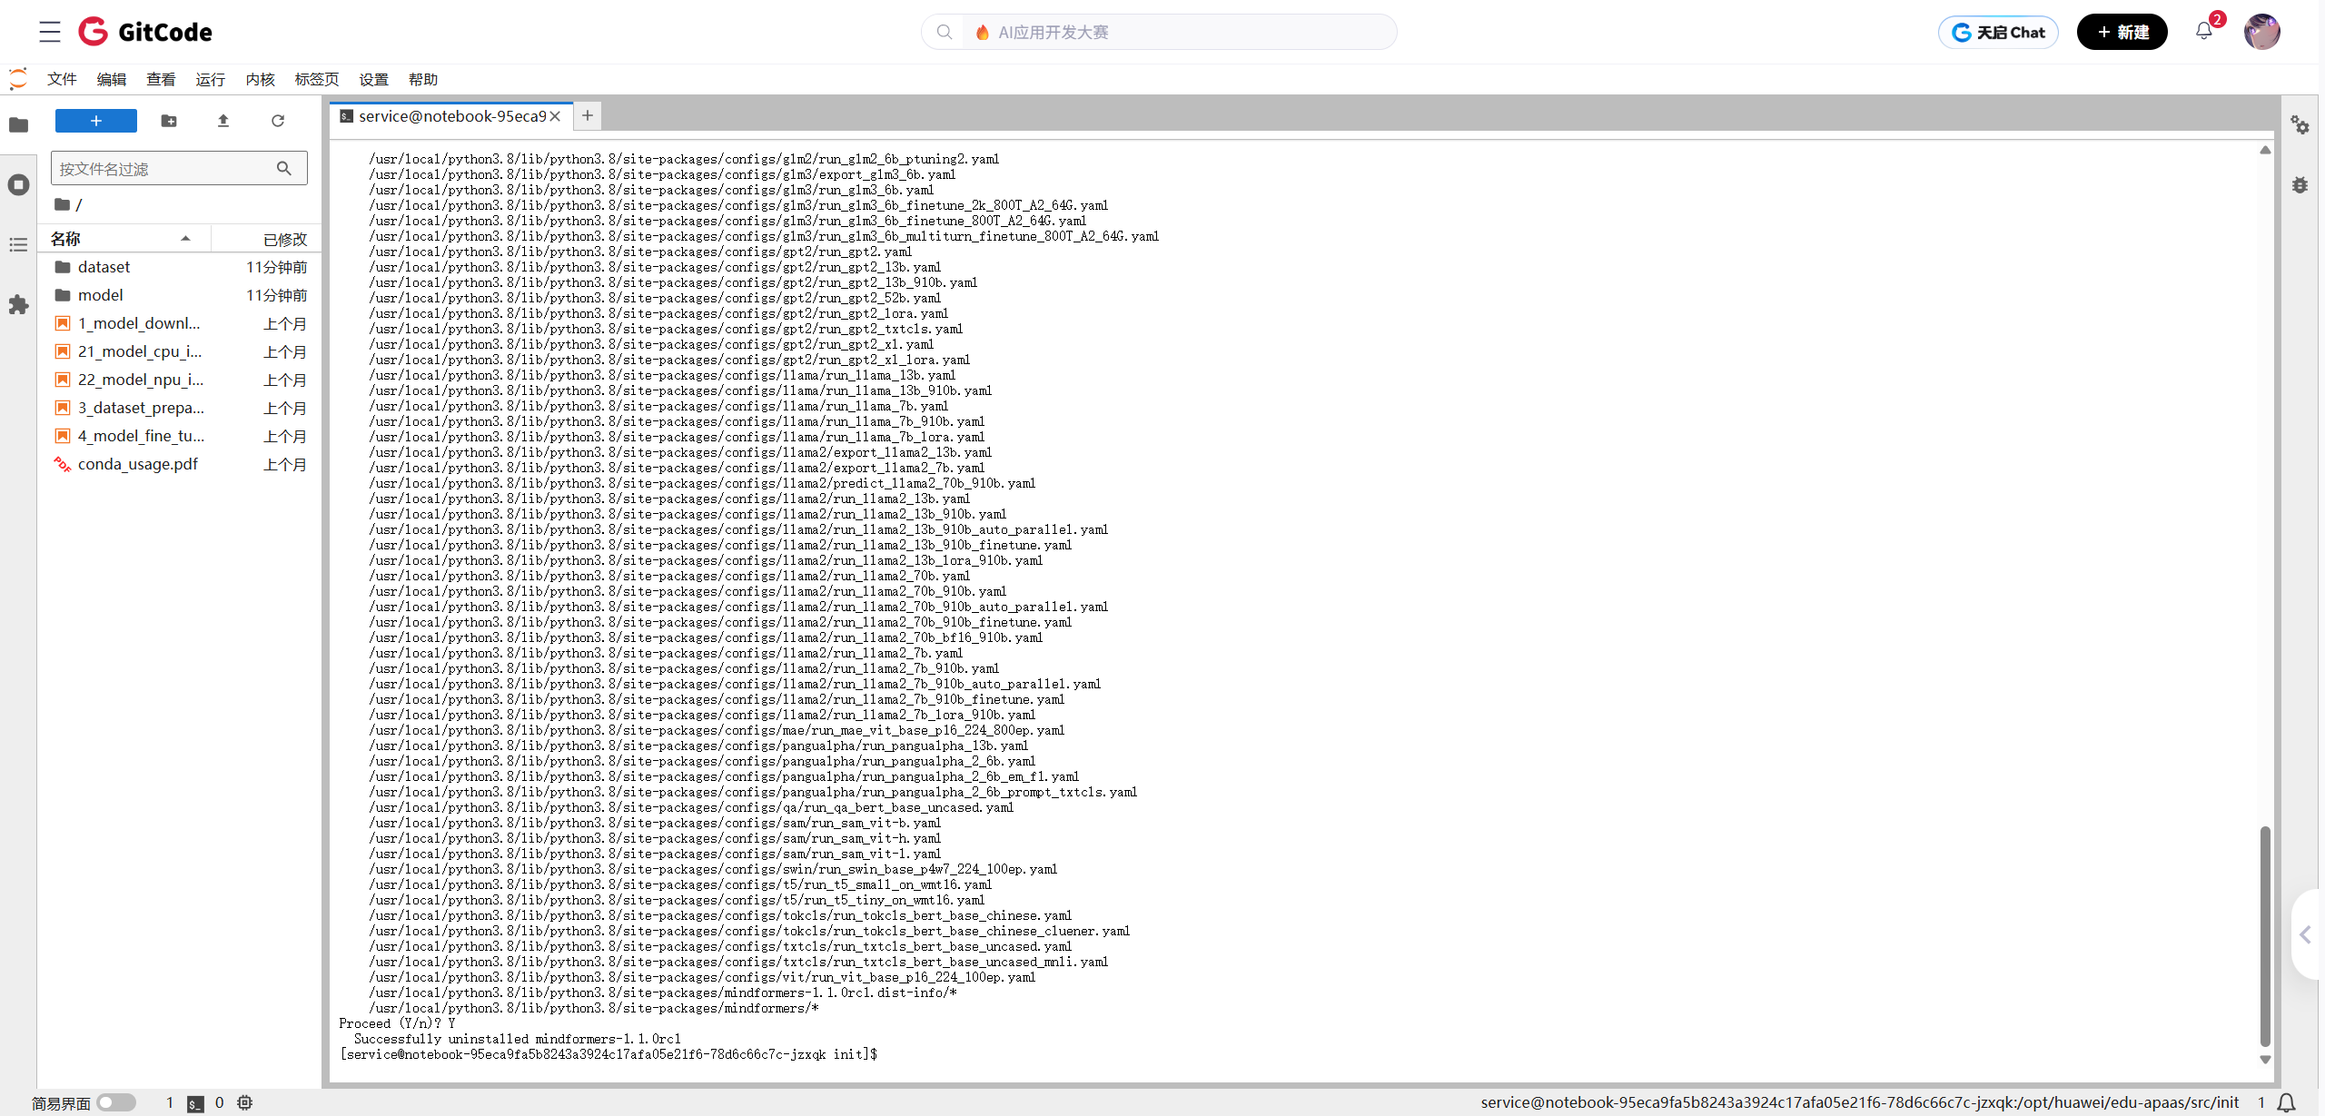
Task: Click the new folder icon
Action: 169,121
